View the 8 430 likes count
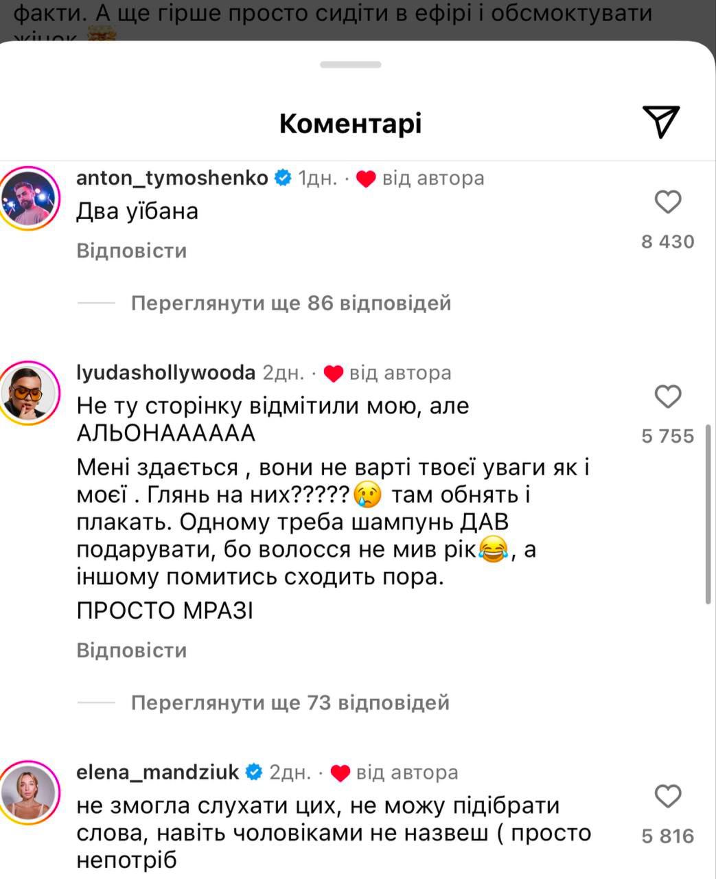The width and height of the screenshot is (716, 879). [x=668, y=242]
